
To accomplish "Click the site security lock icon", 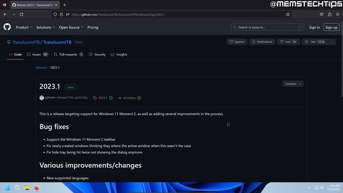I will coord(62,14).
